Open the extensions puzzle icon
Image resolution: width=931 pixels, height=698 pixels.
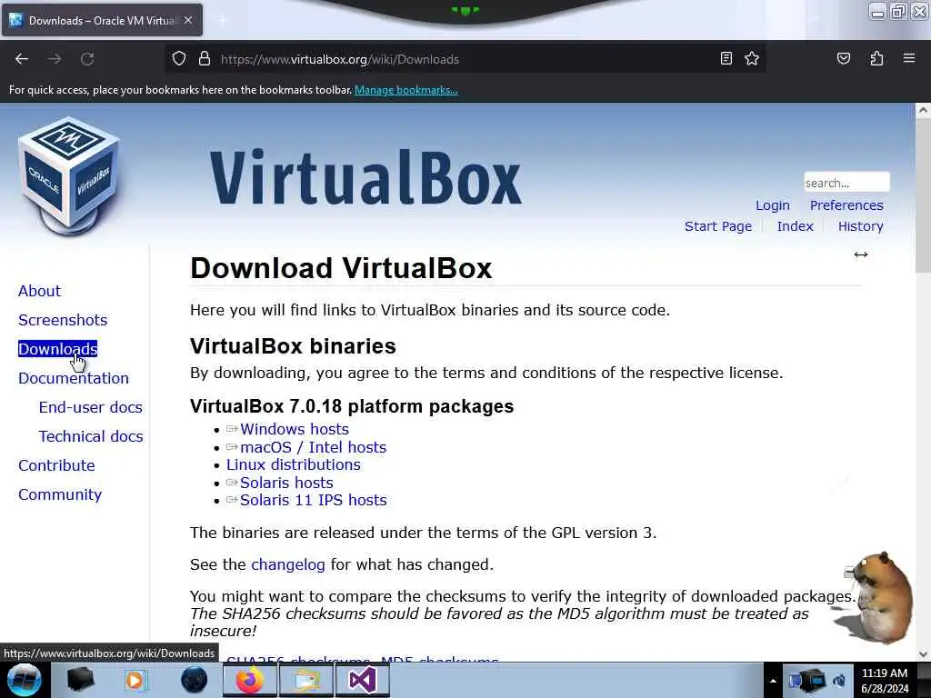[876, 58]
